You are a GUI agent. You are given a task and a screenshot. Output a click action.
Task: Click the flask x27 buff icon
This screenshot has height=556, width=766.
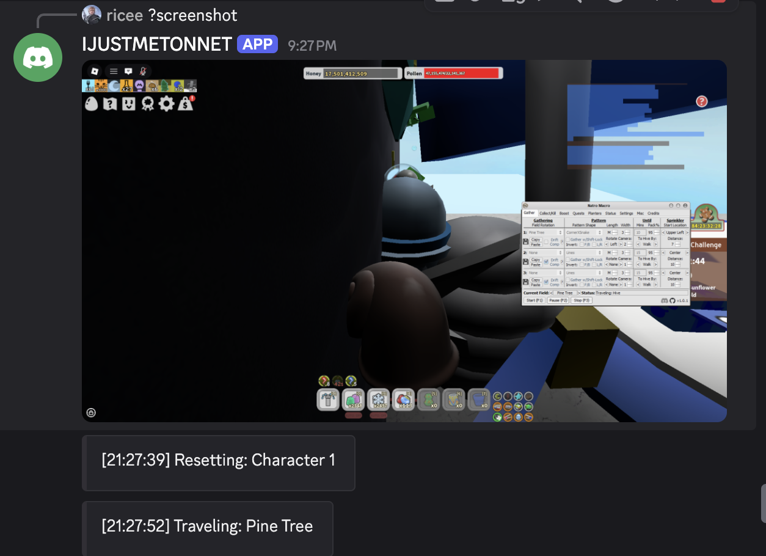pyautogui.click(x=127, y=86)
